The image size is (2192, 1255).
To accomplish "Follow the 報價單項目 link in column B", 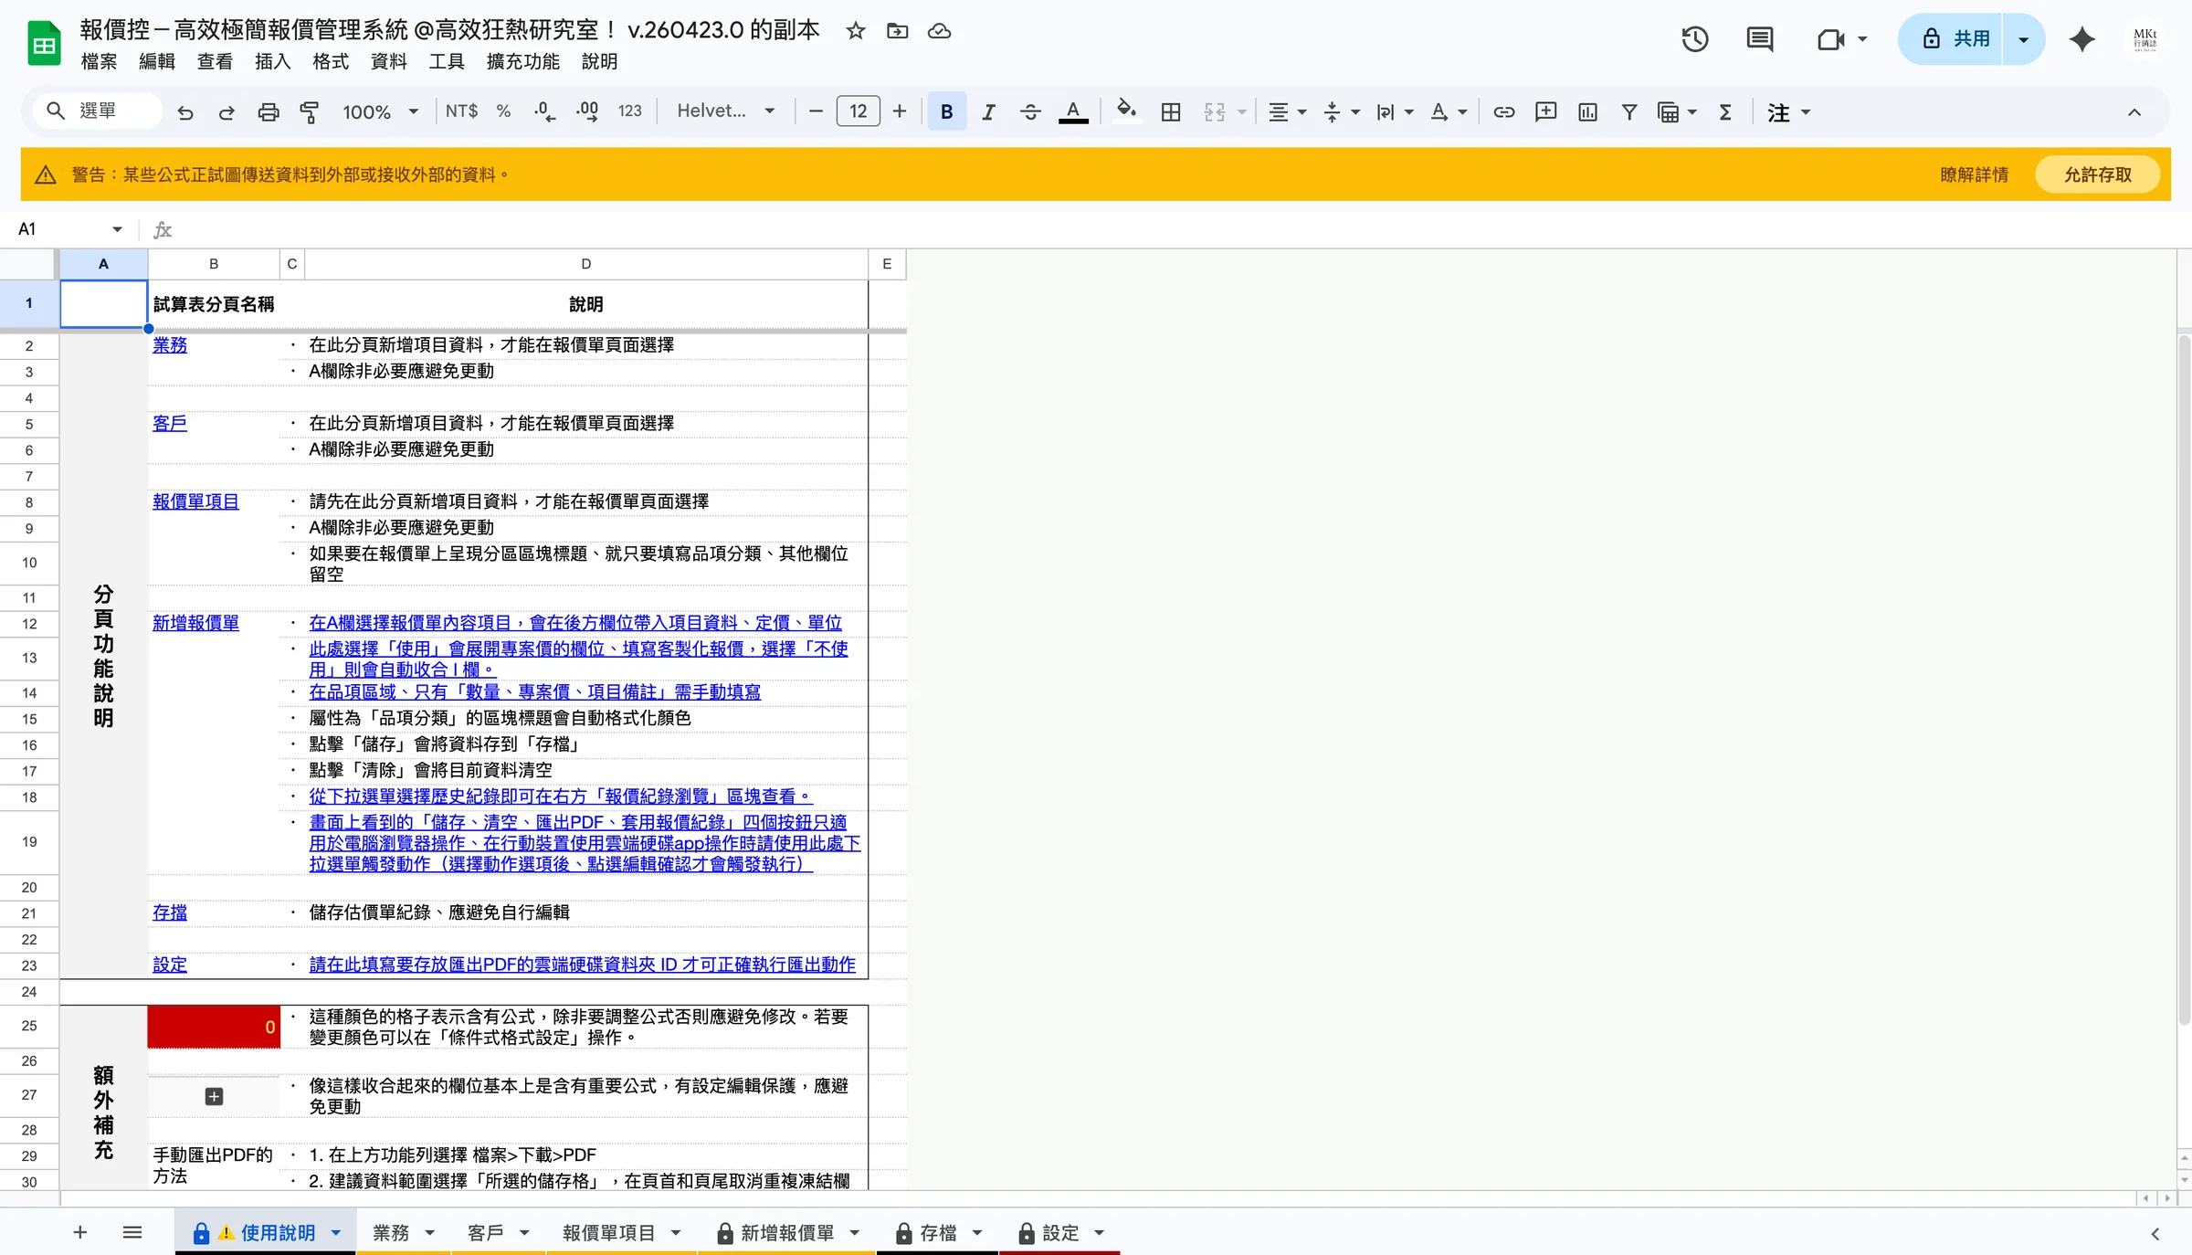I will 195,501.
